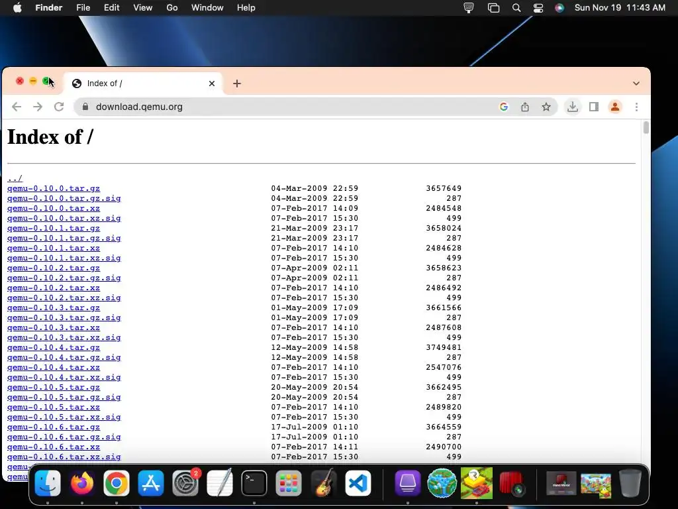Viewport: 678px width, 509px height.
Task: Open the Finder menu
Action: (49, 8)
